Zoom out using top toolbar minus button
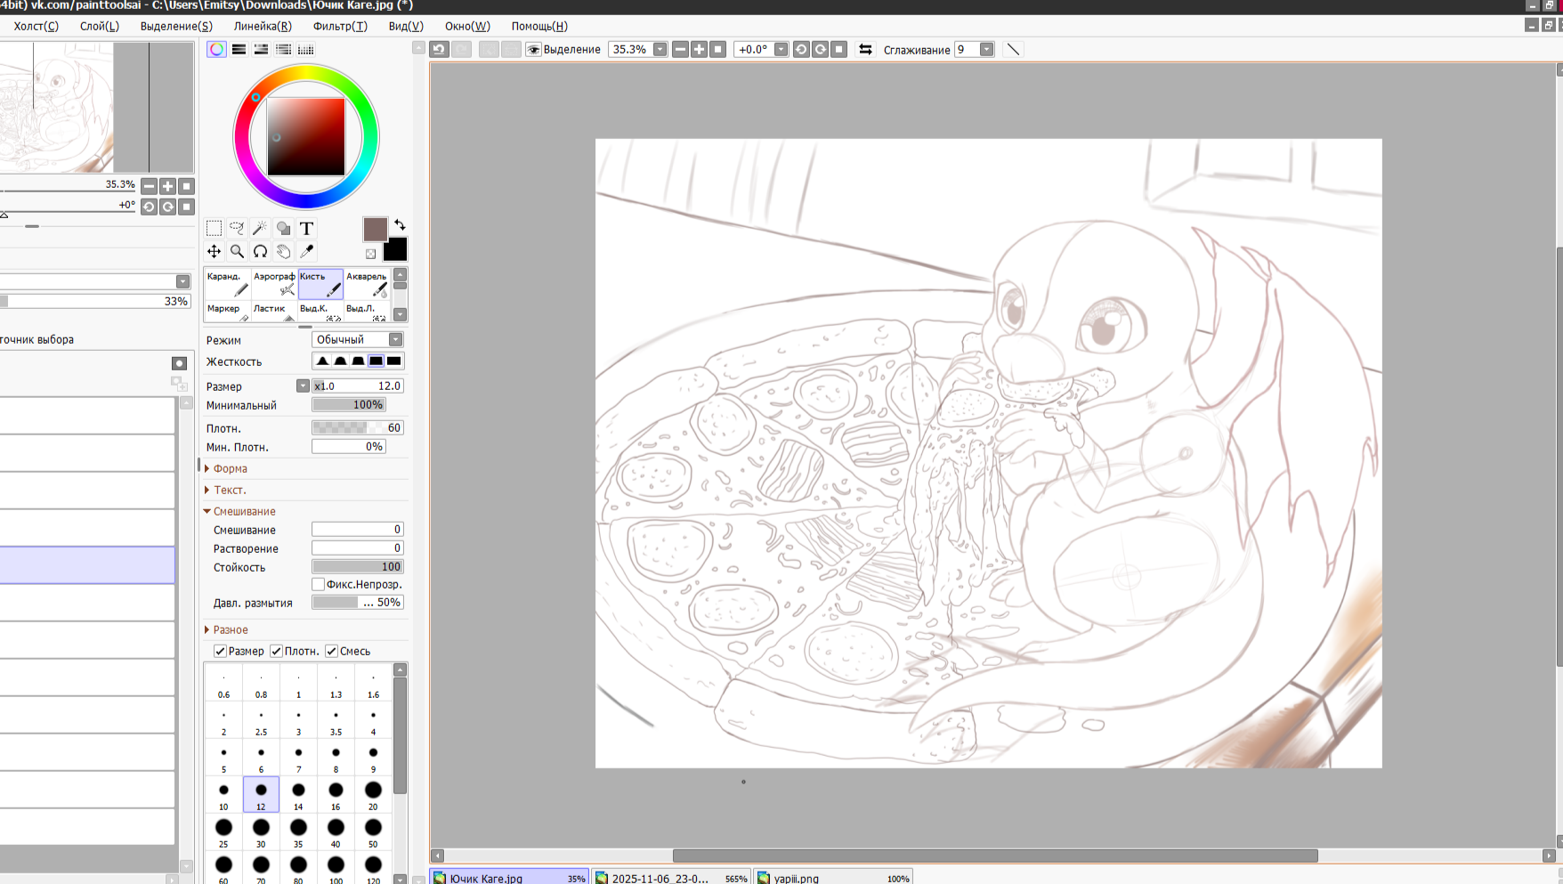 pyautogui.click(x=680, y=50)
